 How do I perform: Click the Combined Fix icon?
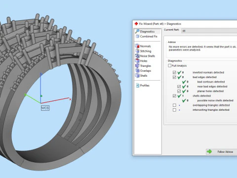[x=137, y=36]
